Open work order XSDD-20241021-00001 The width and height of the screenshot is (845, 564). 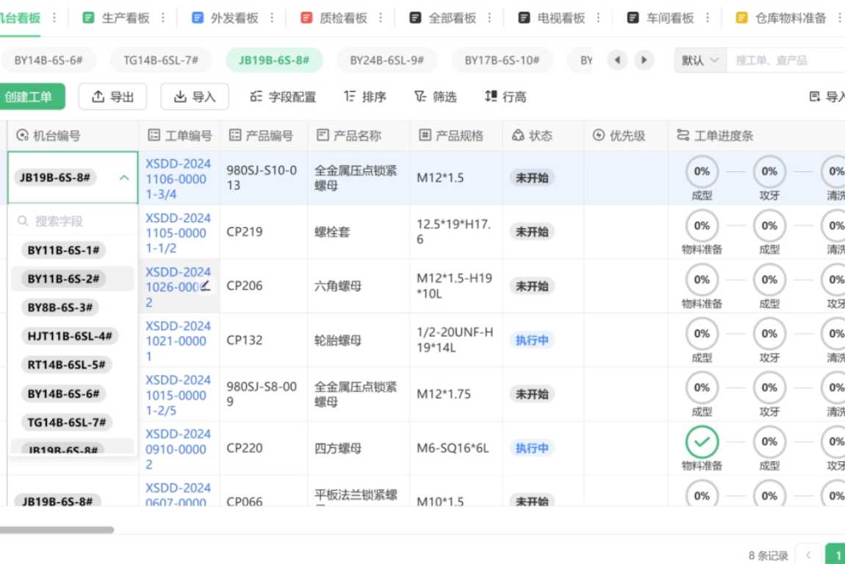[177, 340]
